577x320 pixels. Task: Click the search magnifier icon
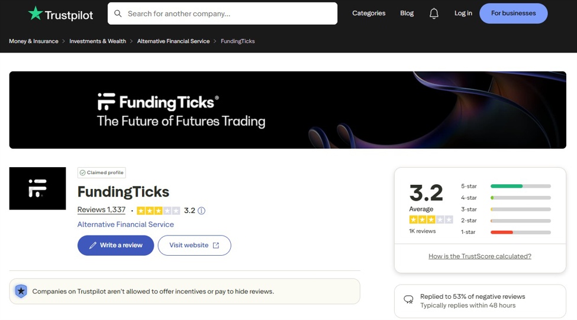click(118, 14)
